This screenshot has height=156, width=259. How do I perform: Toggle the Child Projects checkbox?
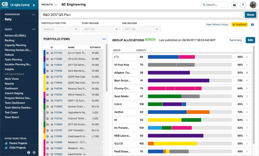(6, 148)
